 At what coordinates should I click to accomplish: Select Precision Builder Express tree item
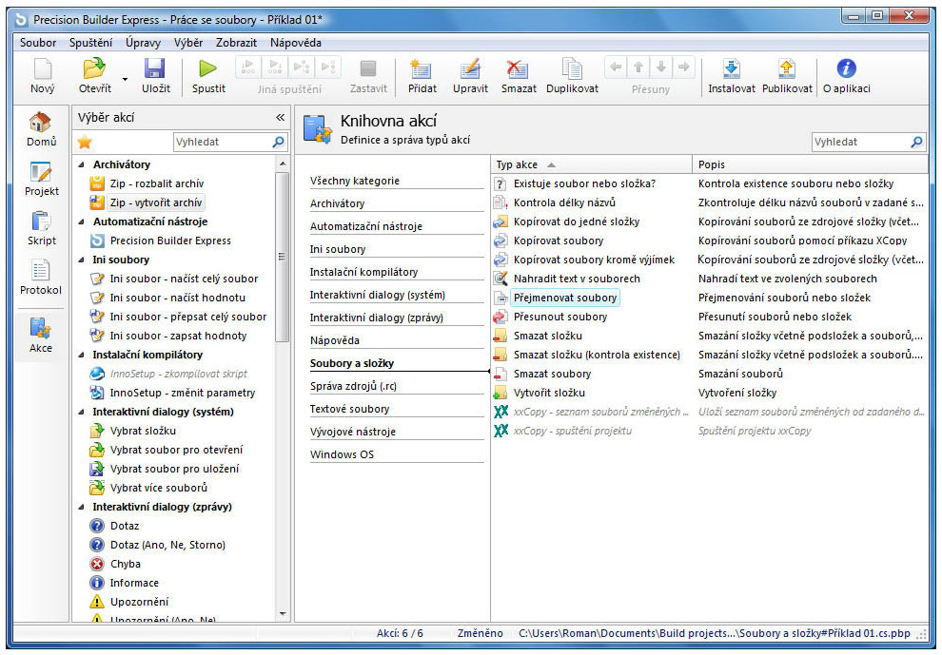(x=170, y=241)
